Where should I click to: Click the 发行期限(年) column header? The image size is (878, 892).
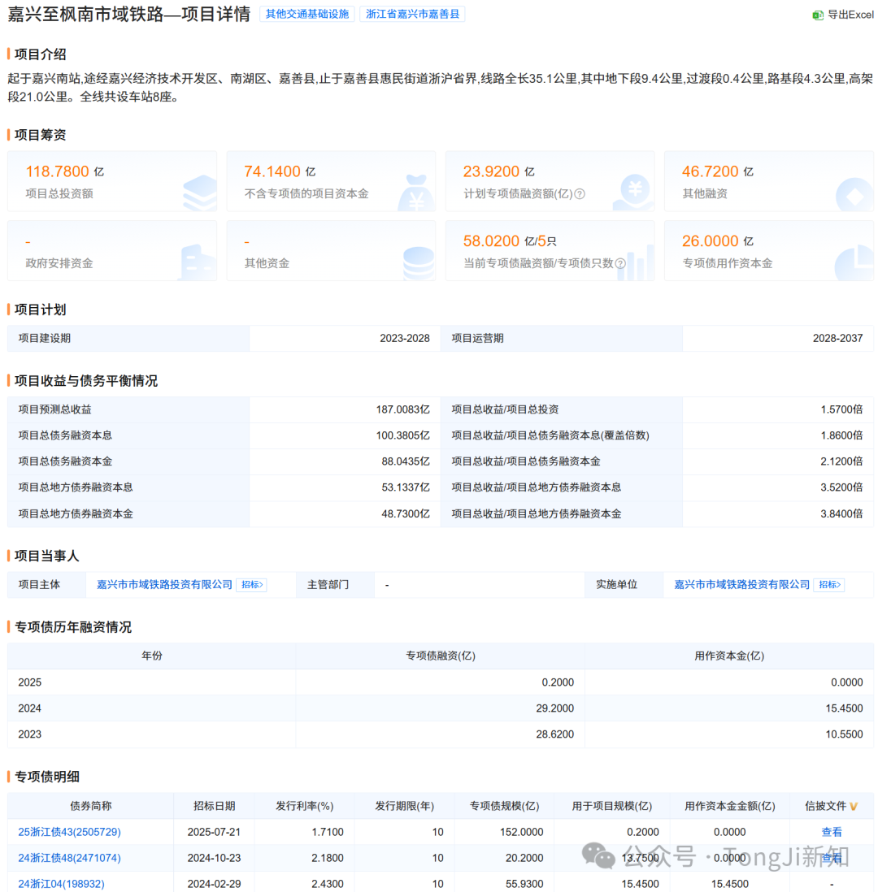click(404, 806)
